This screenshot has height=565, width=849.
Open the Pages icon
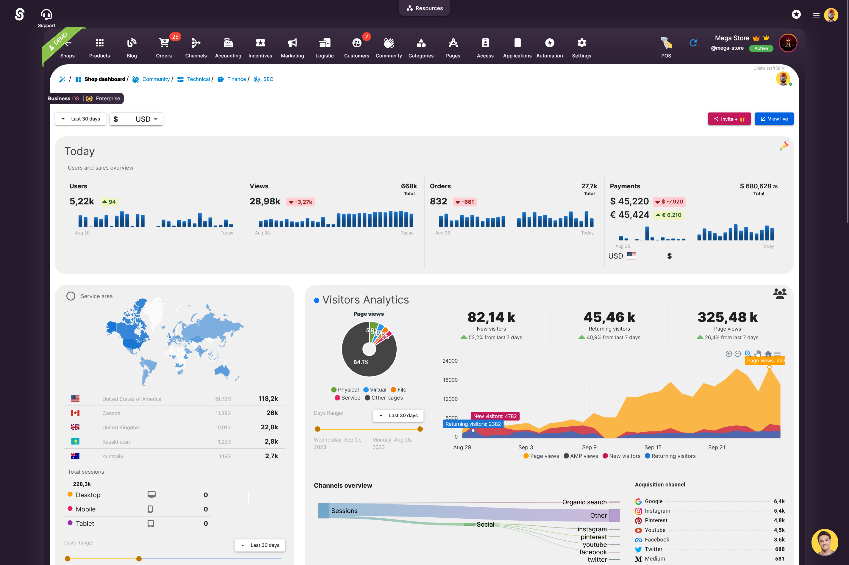tap(453, 43)
